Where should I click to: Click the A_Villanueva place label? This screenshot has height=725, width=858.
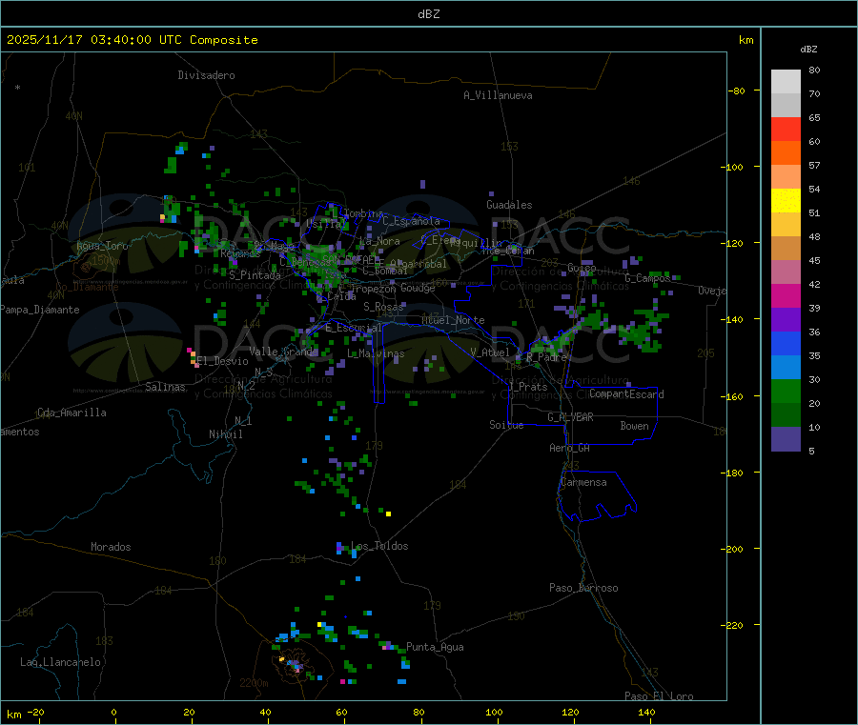pyautogui.click(x=498, y=95)
